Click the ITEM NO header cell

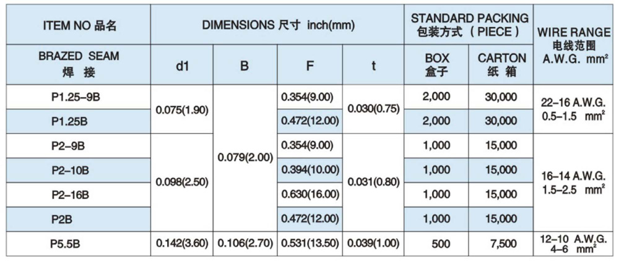pyautogui.click(x=80, y=26)
